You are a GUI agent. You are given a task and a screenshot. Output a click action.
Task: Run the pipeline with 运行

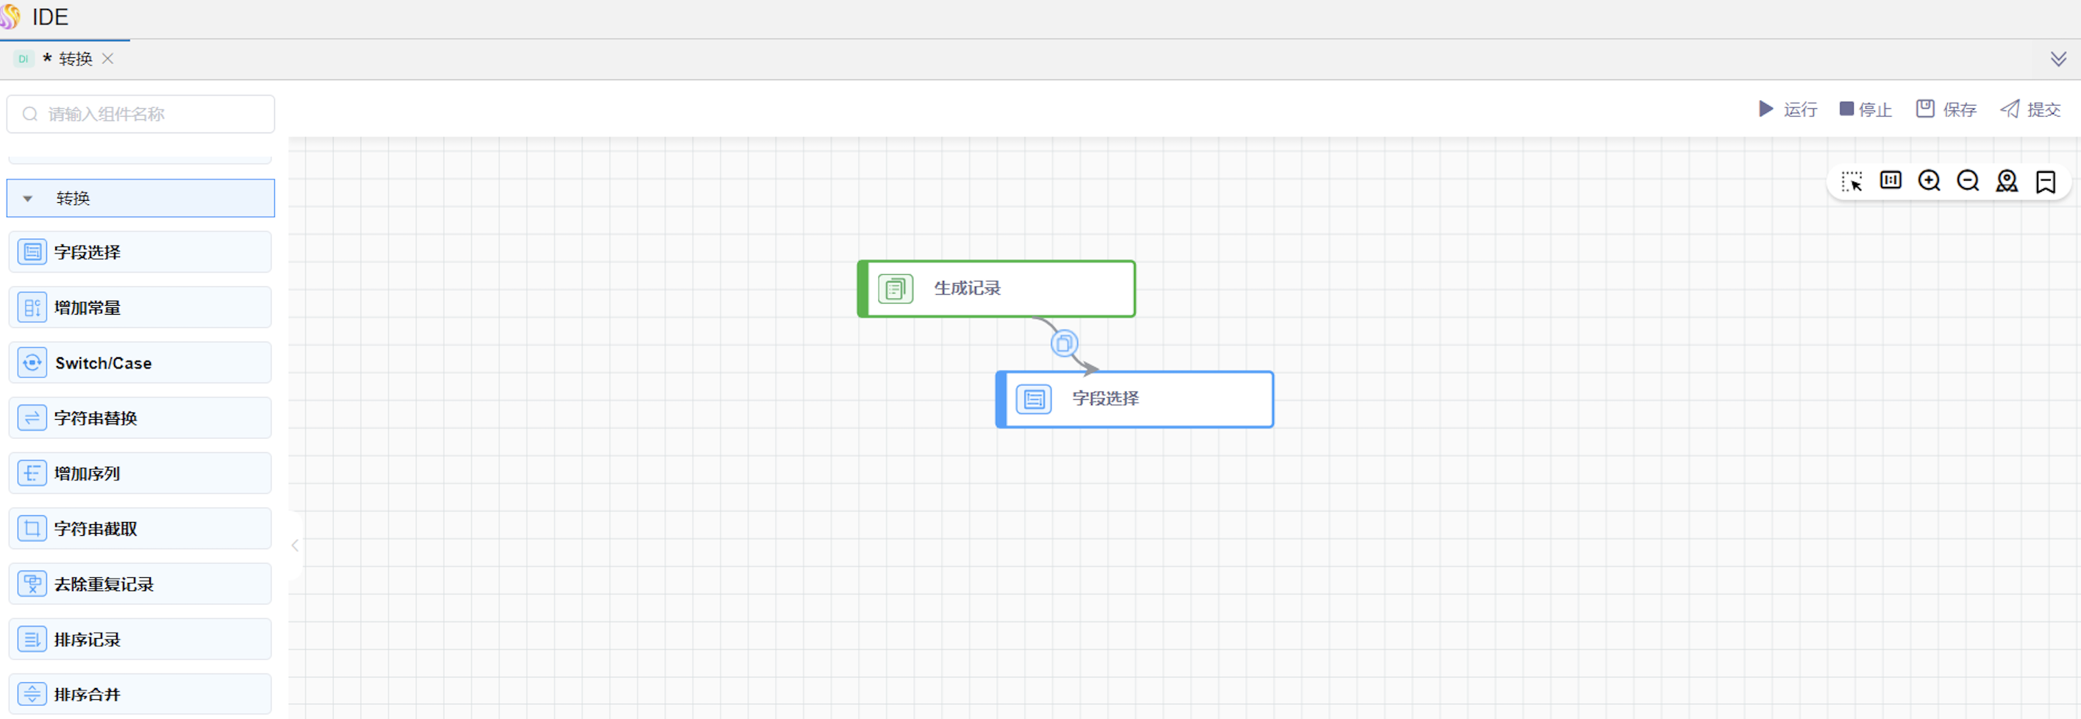(x=1788, y=109)
